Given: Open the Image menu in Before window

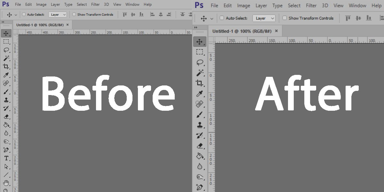Looking at the screenshot, I should (x=41, y=4).
